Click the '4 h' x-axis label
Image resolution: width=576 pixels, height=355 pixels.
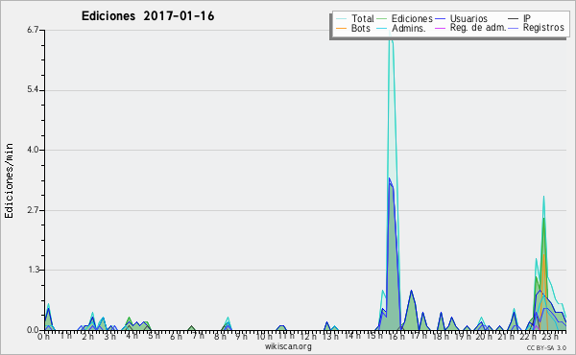pos(132,336)
